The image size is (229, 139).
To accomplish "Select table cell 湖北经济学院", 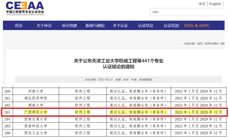I will 36,98.
